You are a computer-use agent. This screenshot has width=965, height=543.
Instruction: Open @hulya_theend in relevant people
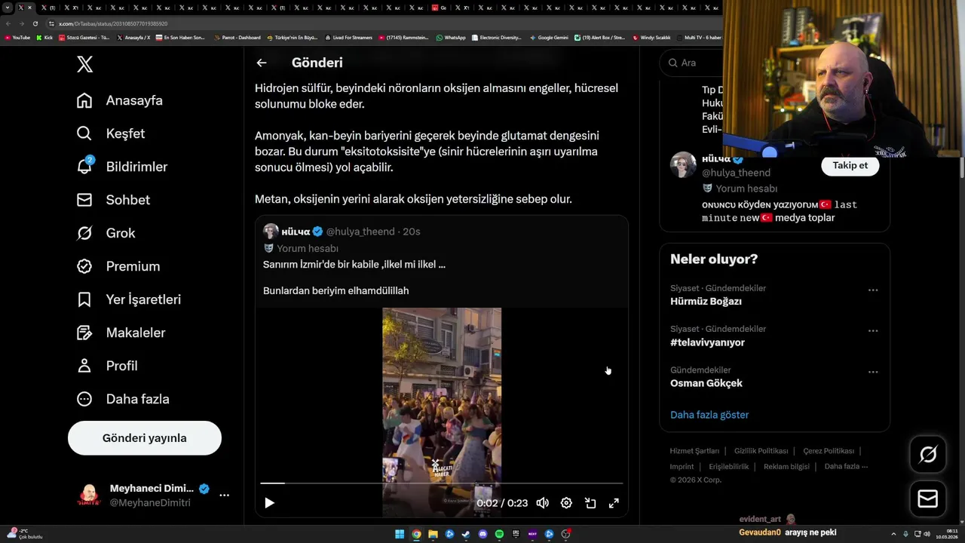point(736,173)
